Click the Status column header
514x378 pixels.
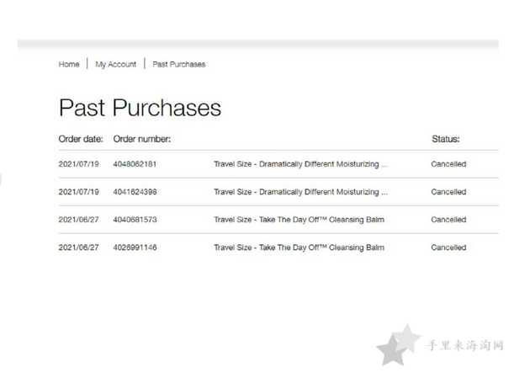coord(446,139)
